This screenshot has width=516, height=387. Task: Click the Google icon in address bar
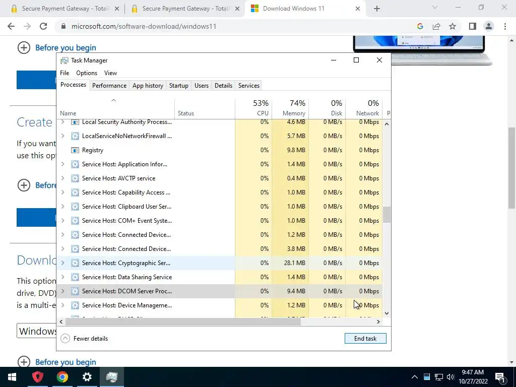point(420,26)
